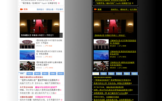Open 美反对世贸法官连任 video link, white page

pyautogui.click(x=49, y=53)
